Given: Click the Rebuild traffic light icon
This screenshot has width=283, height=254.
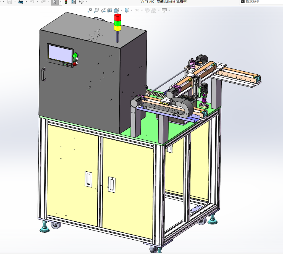Looking at the screenshot, I should pos(66,2).
